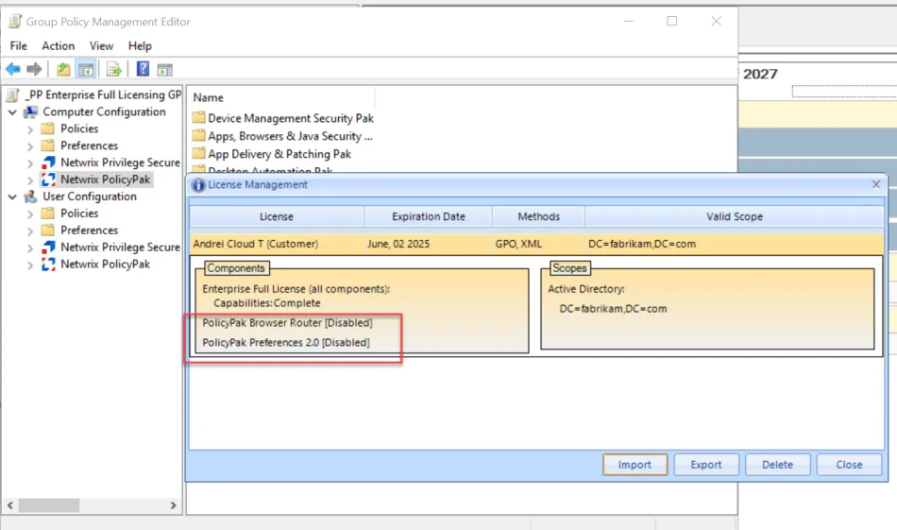Click the Import button

pyautogui.click(x=635, y=465)
